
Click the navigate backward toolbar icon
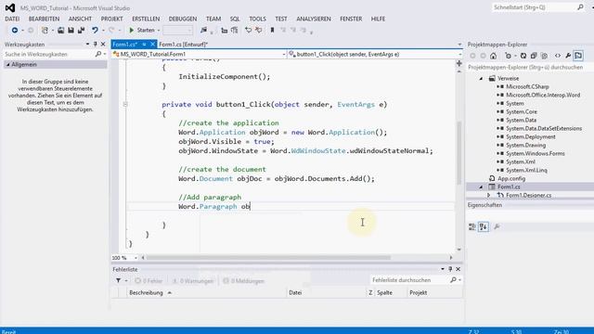click(x=15, y=30)
